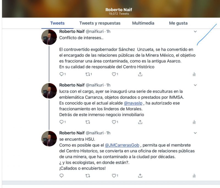Image resolution: width=220 pixels, height=188 pixels.
Task: Share the last tweet about ecologistas
Action: (140, 176)
